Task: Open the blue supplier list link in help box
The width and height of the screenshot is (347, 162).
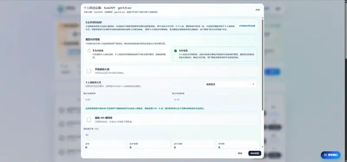Action: click(x=247, y=26)
